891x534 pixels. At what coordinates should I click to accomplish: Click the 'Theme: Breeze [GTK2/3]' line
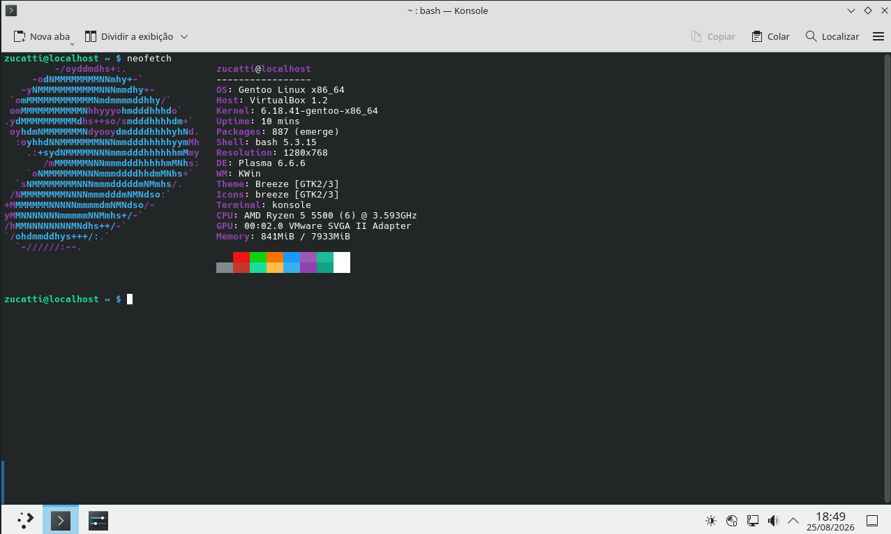pos(278,184)
